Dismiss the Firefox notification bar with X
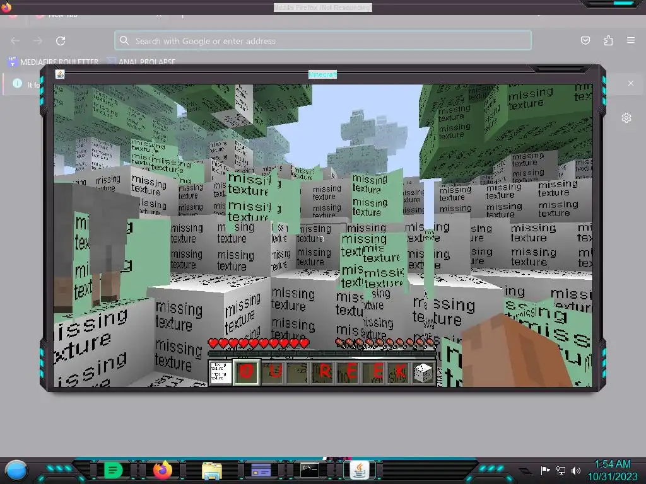This screenshot has width=646, height=484. (x=631, y=83)
